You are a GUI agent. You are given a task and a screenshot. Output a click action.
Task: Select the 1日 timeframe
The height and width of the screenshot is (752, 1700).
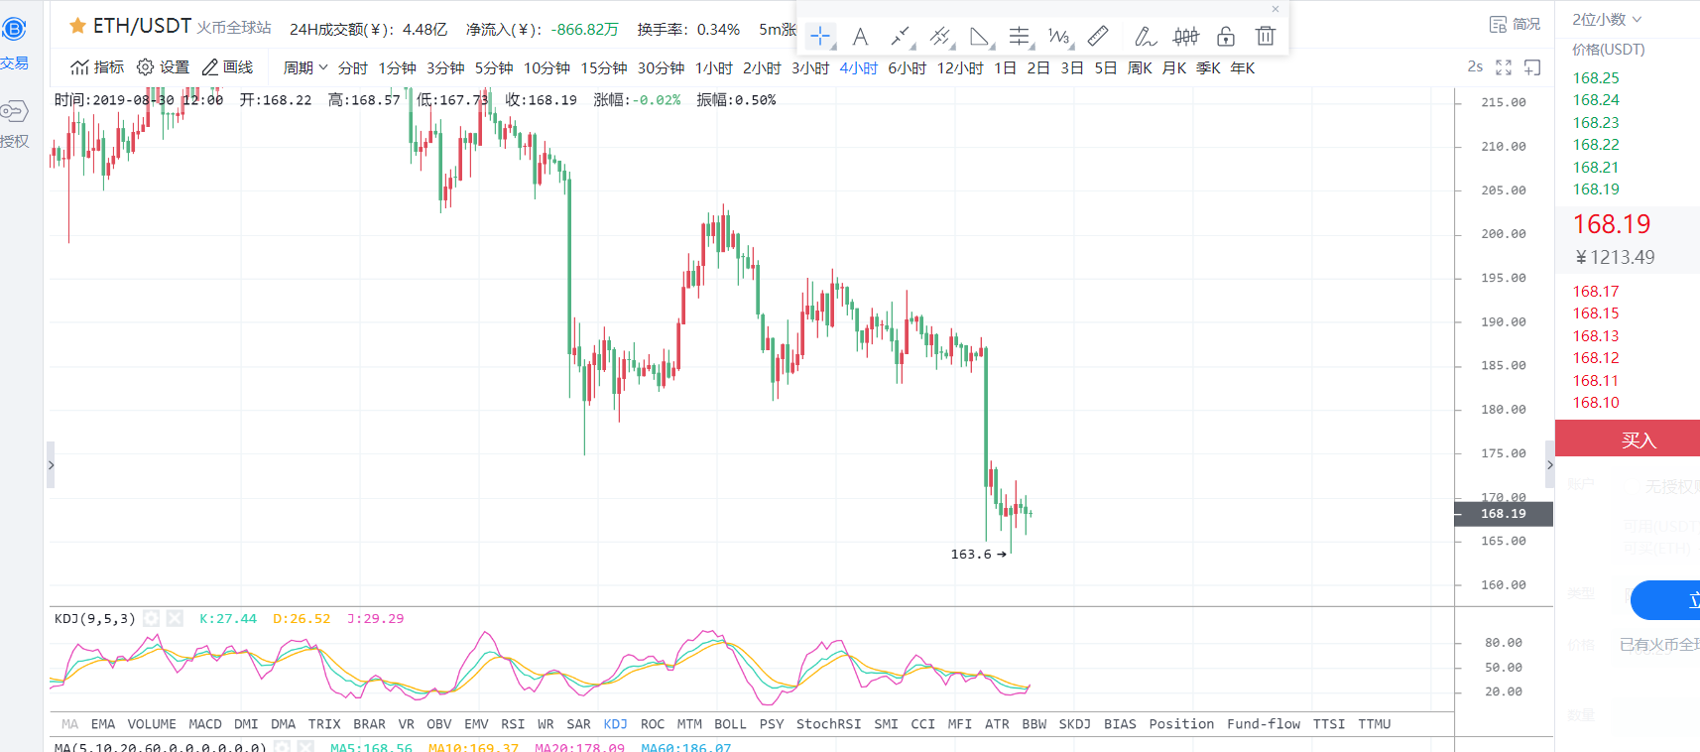click(x=1005, y=67)
